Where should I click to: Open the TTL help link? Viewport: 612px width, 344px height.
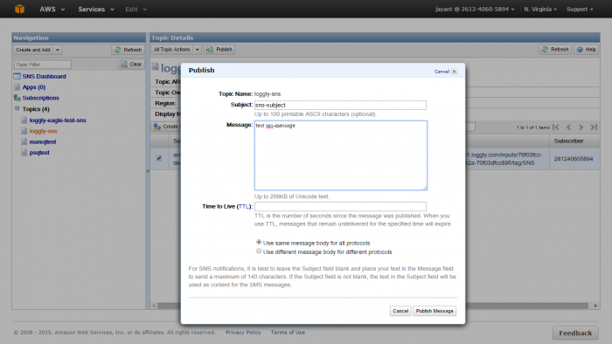point(243,206)
